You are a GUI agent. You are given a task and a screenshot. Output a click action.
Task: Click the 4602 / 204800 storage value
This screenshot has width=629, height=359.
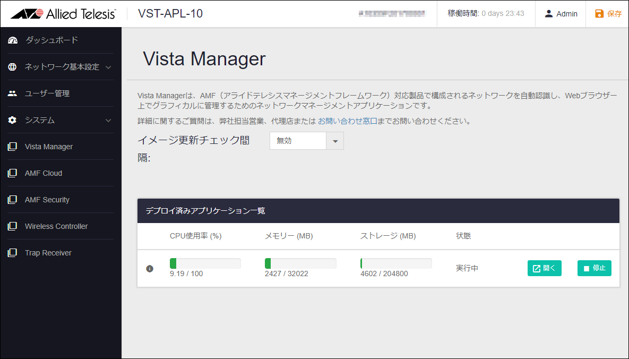coord(384,274)
